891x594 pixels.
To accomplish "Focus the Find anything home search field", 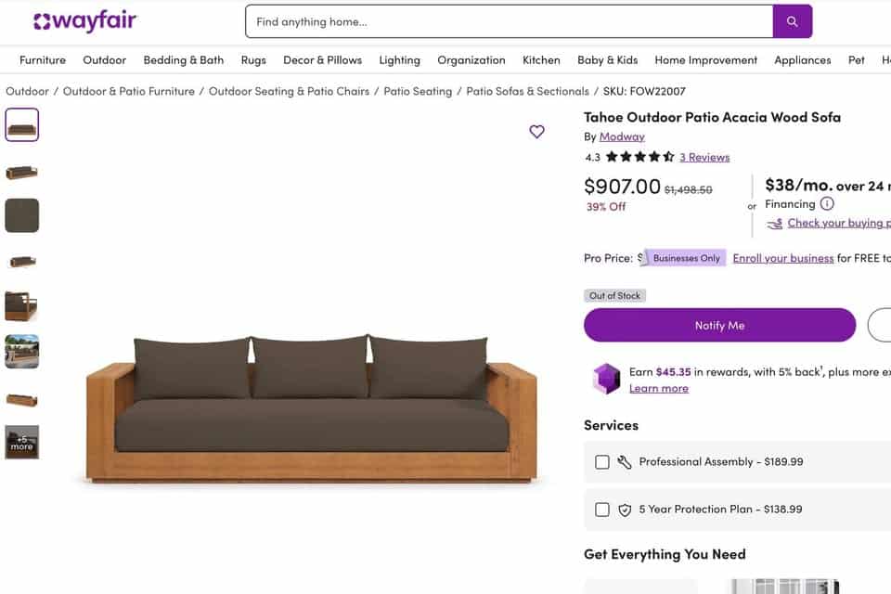I will click(x=510, y=21).
